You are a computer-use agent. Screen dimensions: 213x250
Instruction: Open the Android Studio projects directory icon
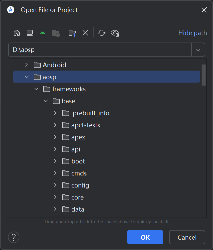coord(43,33)
